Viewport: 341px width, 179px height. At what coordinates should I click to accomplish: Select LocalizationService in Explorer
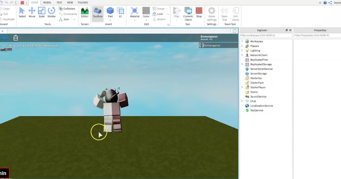click(x=261, y=106)
